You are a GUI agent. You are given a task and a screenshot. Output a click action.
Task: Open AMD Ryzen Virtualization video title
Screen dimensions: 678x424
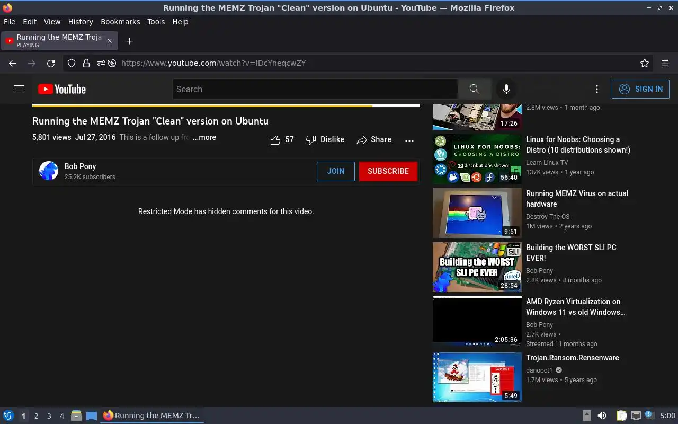(576, 307)
